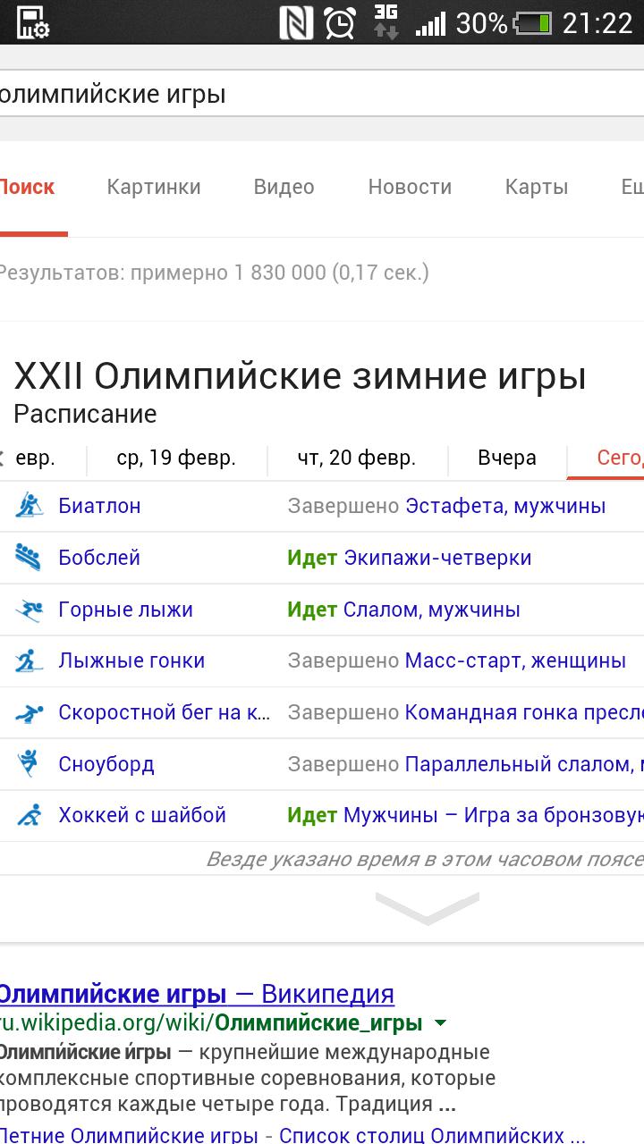This screenshot has width=644, height=1144.
Task: Open the Видео search tab
Action: click(x=284, y=188)
